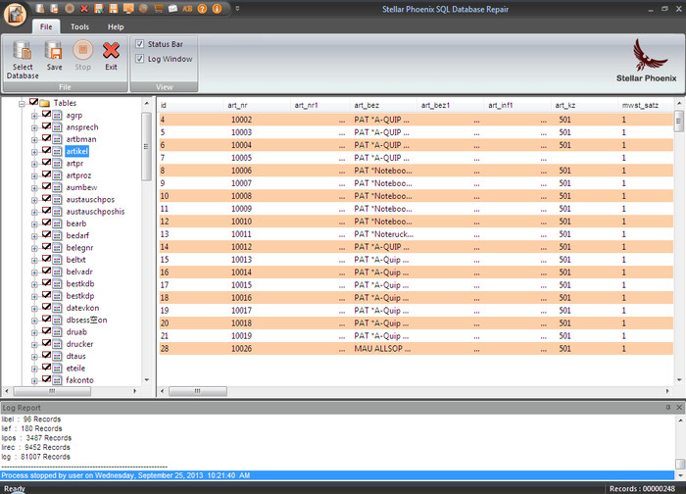Select the bestkdp table in tree
This screenshot has width=686, height=494.
pyautogui.click(x=80, y=296)
